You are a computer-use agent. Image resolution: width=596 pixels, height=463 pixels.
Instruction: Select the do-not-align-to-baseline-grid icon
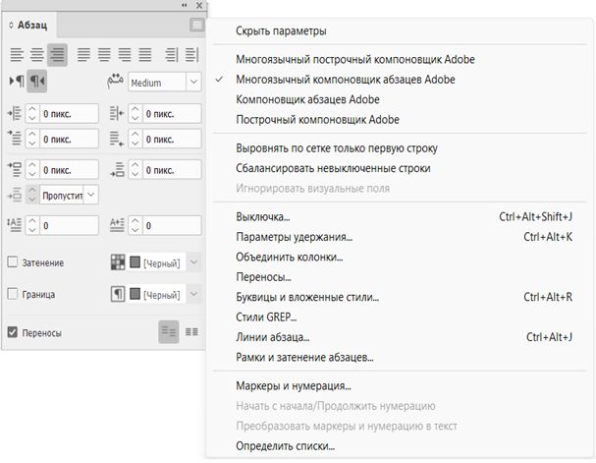click(x=168, y=331)
